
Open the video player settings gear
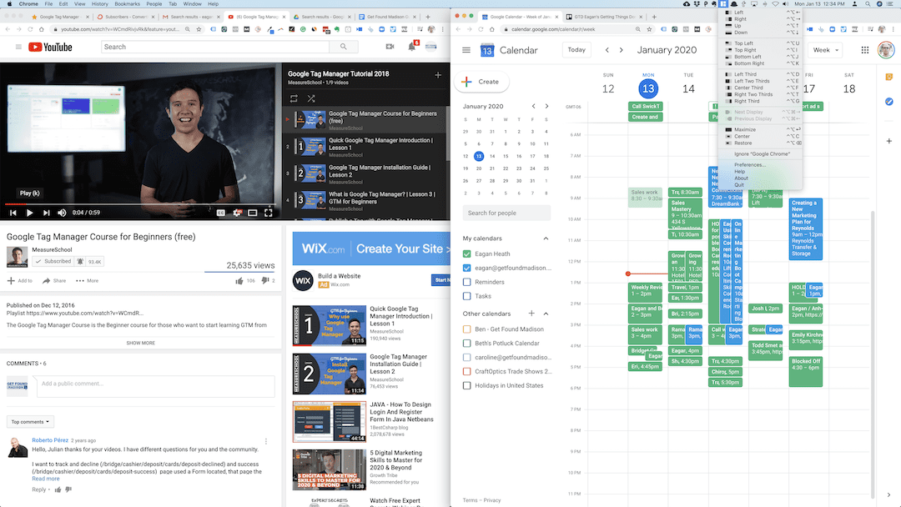pyautogui.click(x=237, y=213)
